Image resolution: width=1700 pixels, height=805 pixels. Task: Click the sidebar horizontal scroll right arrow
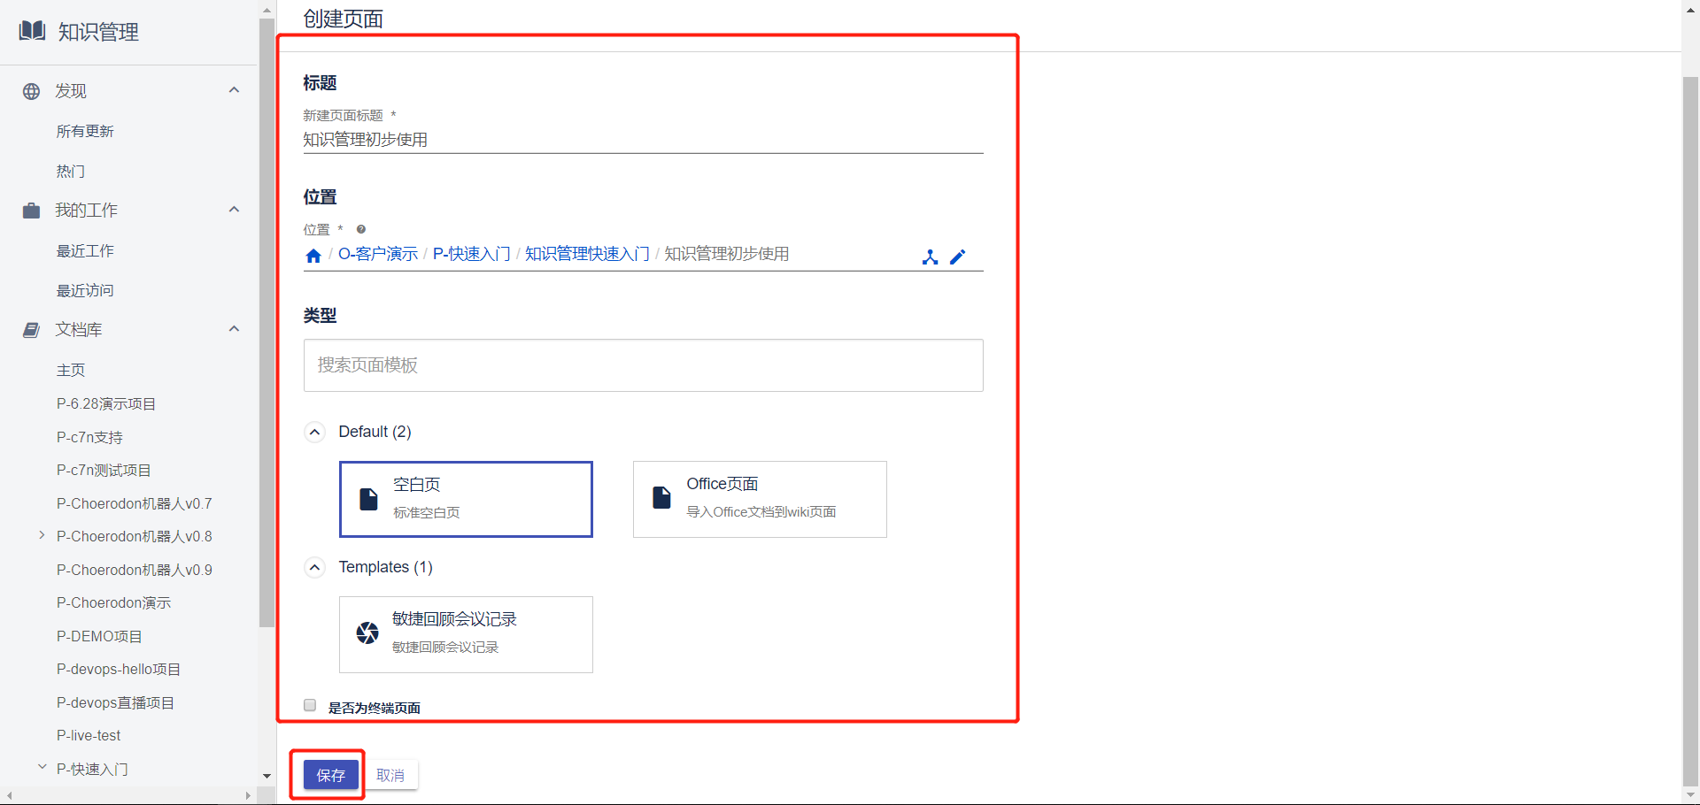(x=248, y=795)
